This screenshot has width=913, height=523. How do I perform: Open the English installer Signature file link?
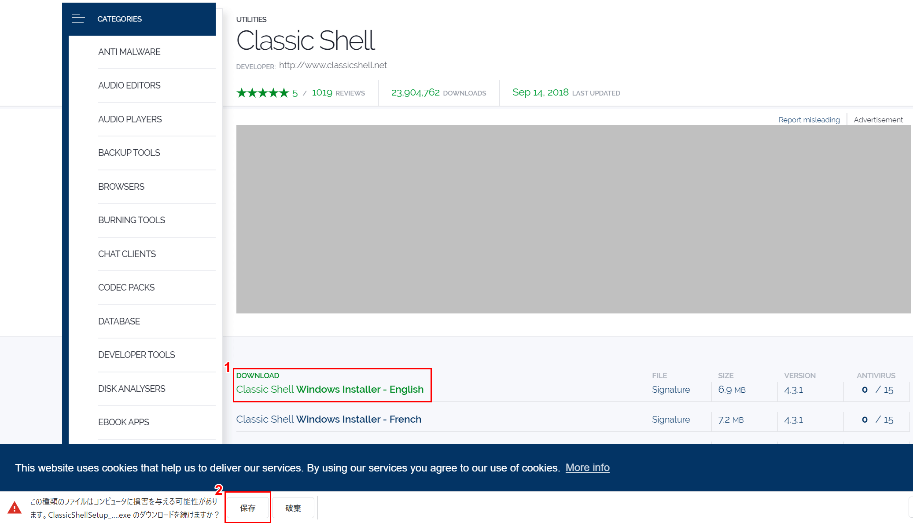click(x=670, y=390)
